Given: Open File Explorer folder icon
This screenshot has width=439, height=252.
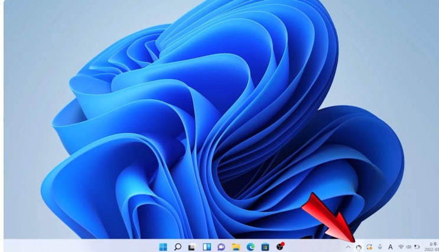Looking at the screenshot, I should 236,247.
